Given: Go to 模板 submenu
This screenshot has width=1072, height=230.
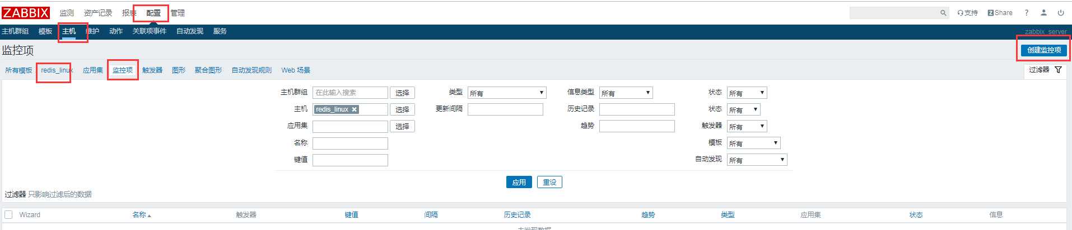Looking at the screenshot, I should [45, 31].
